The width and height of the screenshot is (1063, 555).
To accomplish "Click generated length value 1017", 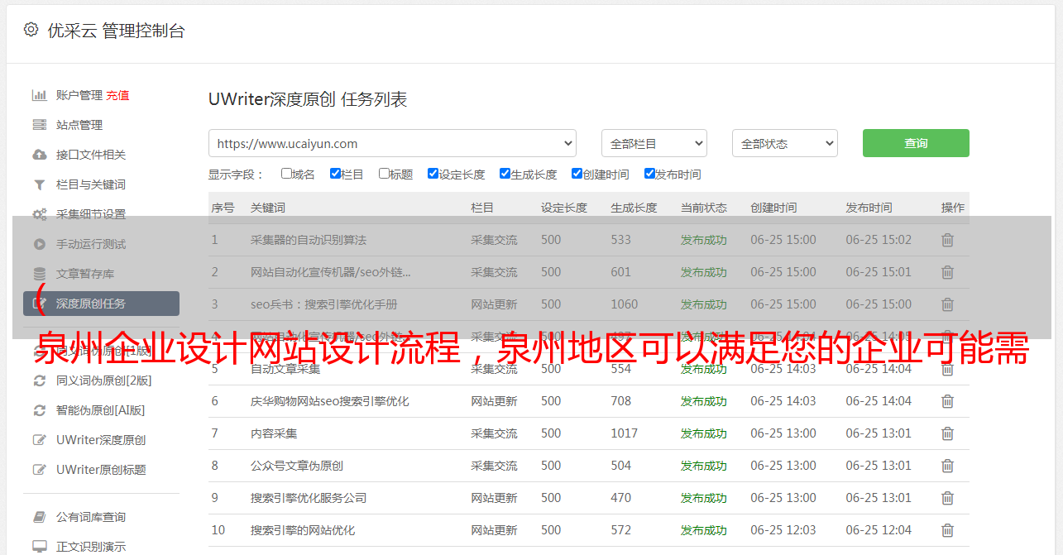I will (625, 433).
